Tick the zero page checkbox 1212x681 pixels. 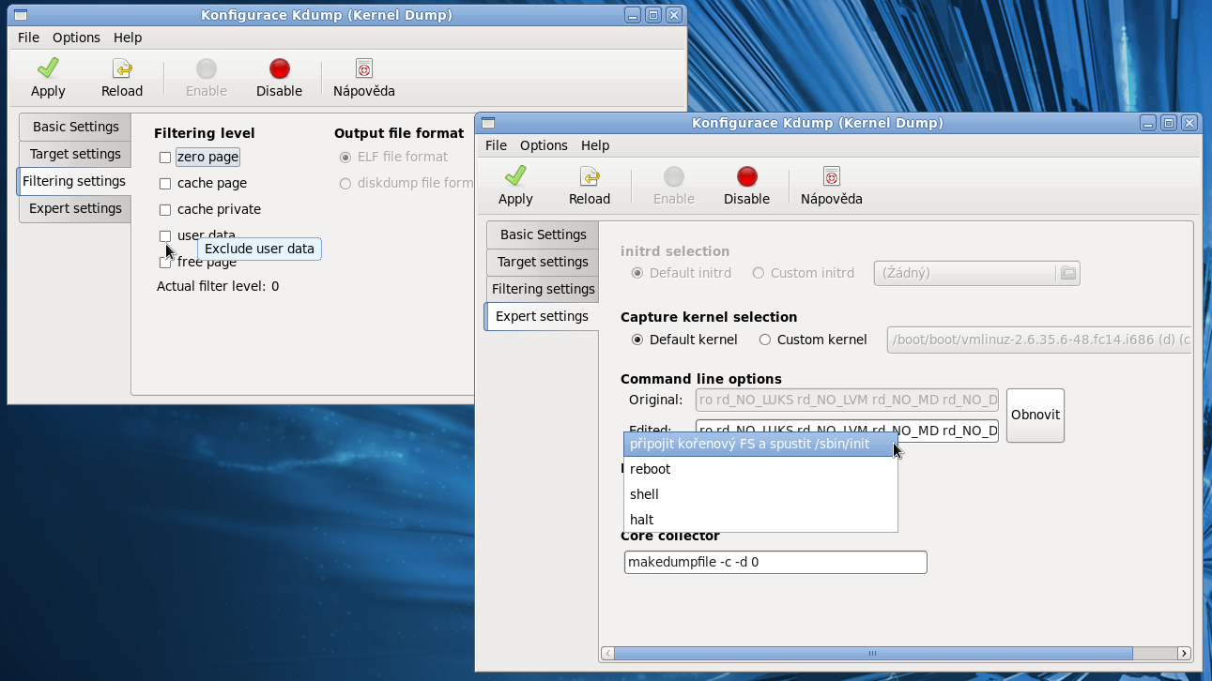pos(165,158)
